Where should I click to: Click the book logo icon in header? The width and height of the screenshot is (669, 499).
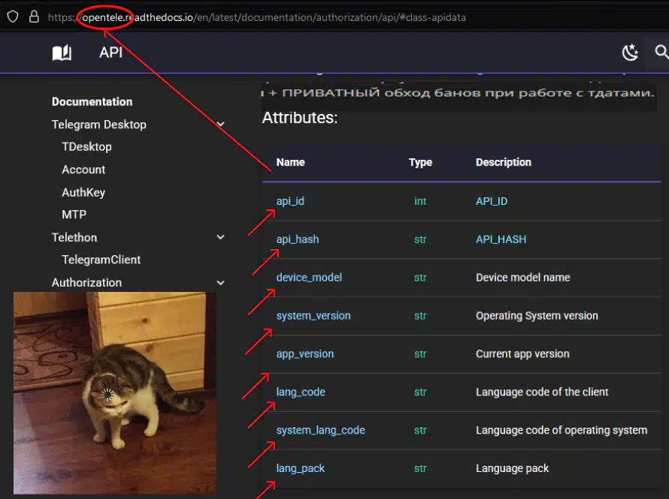tap(62, 53)
